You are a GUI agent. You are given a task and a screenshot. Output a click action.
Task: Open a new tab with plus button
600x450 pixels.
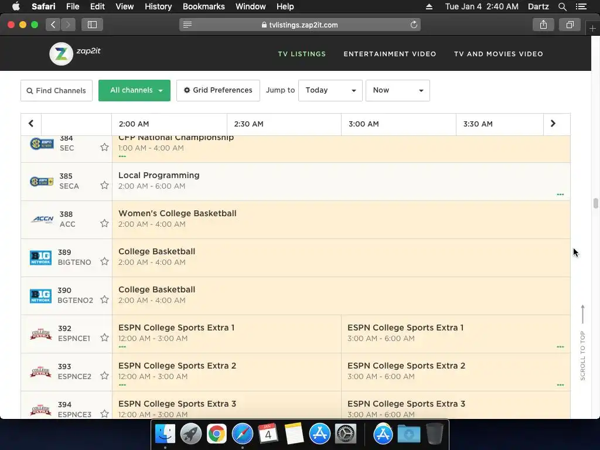point(592,28)
